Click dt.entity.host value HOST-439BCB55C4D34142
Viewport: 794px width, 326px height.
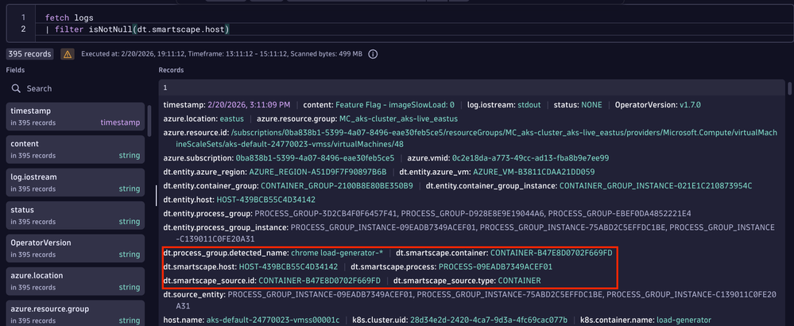(265, 200)
